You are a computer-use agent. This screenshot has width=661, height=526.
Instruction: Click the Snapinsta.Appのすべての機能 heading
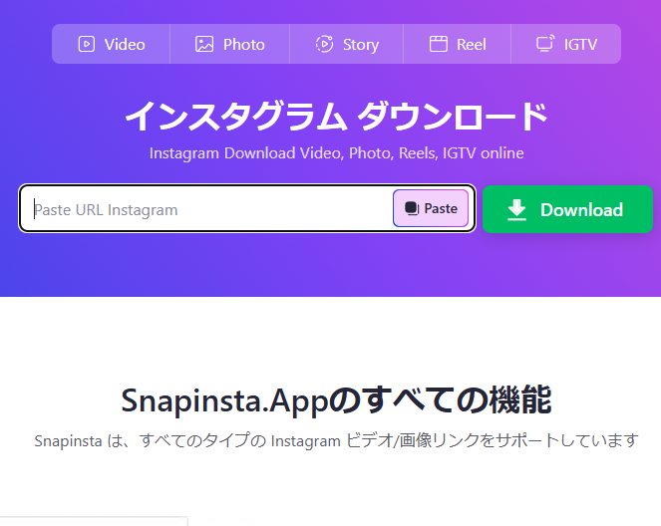[336, 400]
